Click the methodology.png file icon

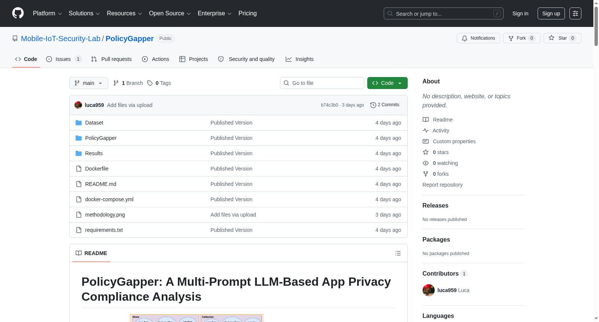coord(79,215)
